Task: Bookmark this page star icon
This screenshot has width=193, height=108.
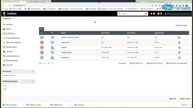Action: click(x=160, y=5)
